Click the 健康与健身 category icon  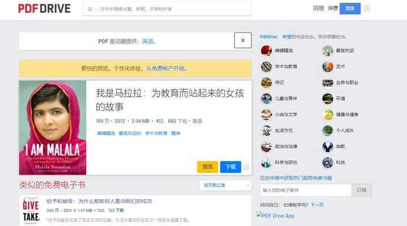coord(327,115)
